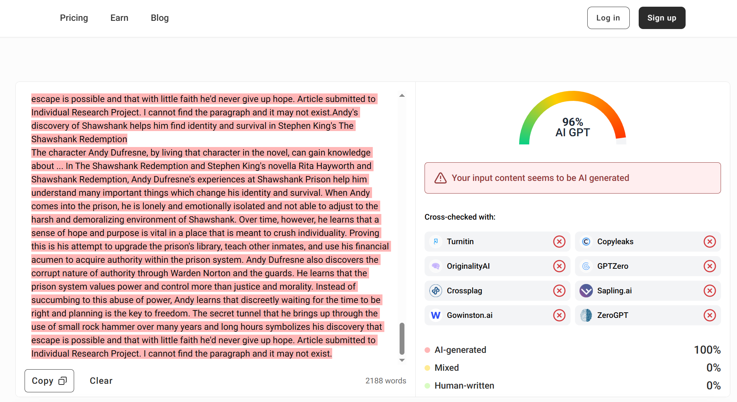737x402 pixels.
Task: Open the Earn page
Action: pyautogui.click(x=119, y=18)
